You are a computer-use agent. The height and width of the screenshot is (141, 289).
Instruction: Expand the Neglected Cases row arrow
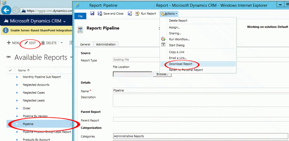(17, 93)
